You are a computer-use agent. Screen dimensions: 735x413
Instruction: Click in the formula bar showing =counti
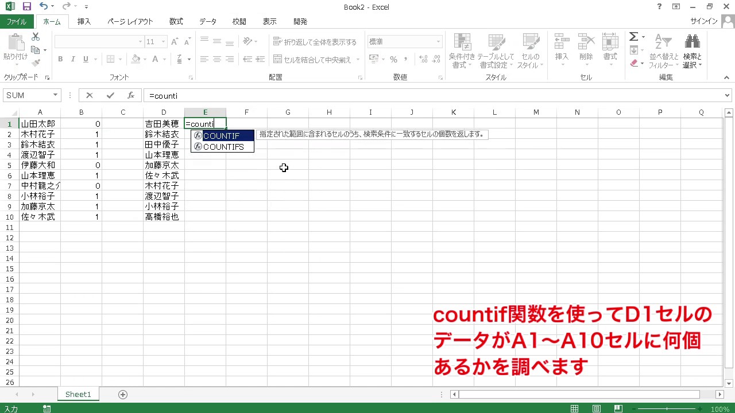coord(432,95)
